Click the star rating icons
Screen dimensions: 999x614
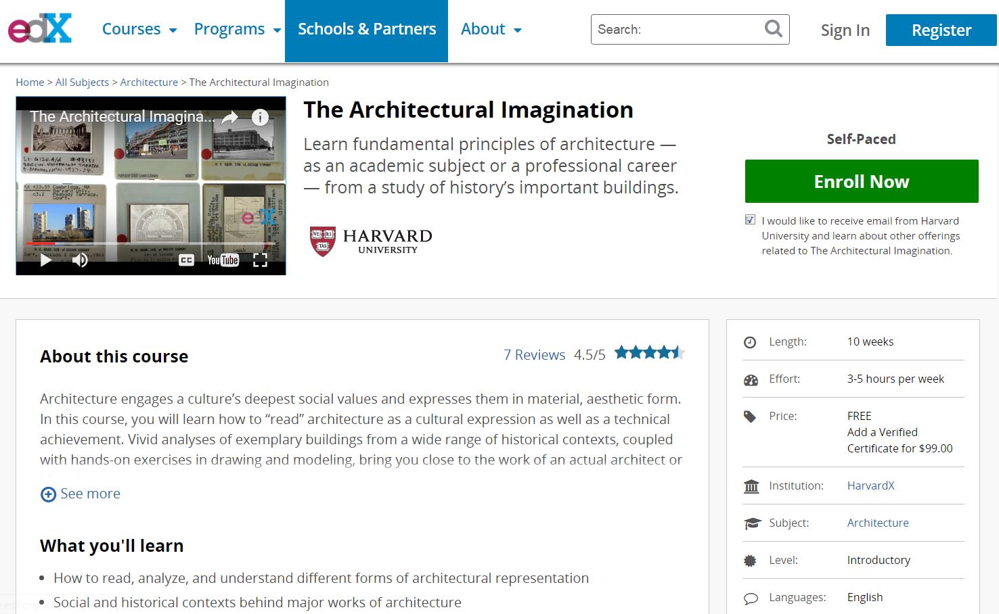pos(650,352)
